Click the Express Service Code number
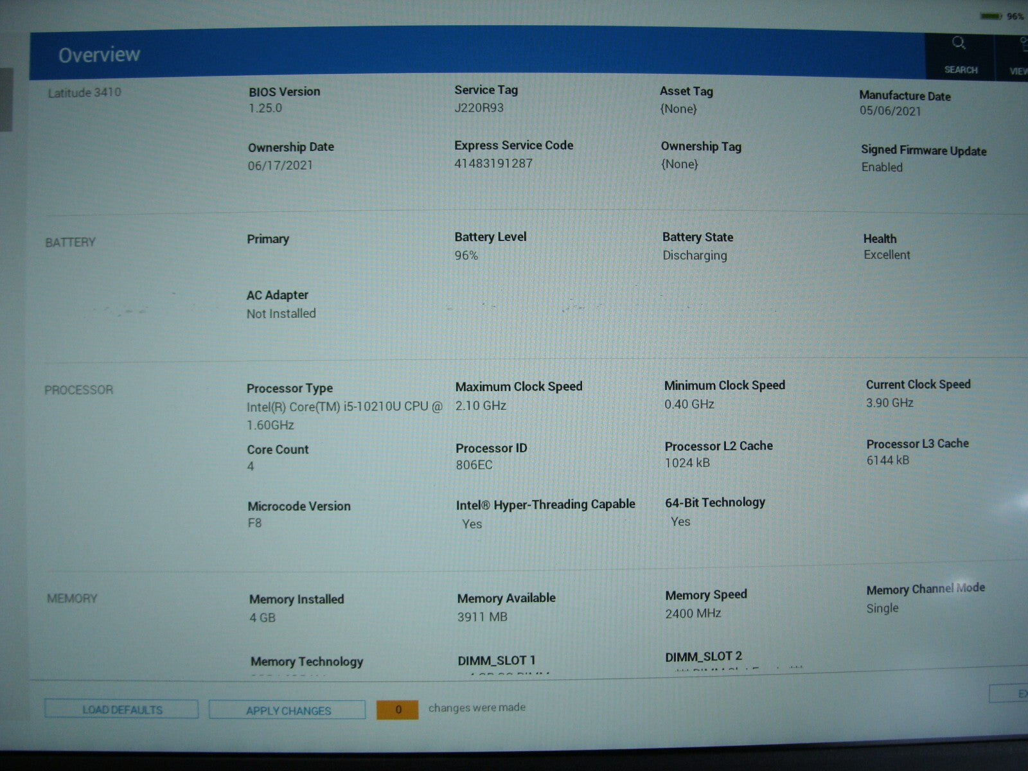The image size is (1028, 771). pyautogui.click(x=493, y=163)
